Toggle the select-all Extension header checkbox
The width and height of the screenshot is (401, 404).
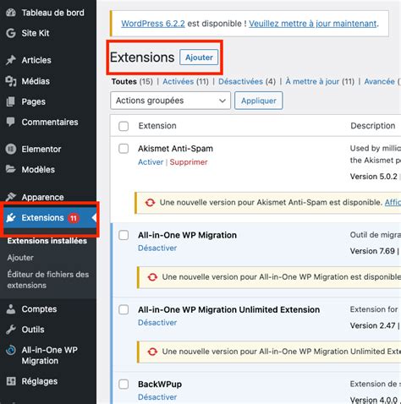tap(124, 126)
